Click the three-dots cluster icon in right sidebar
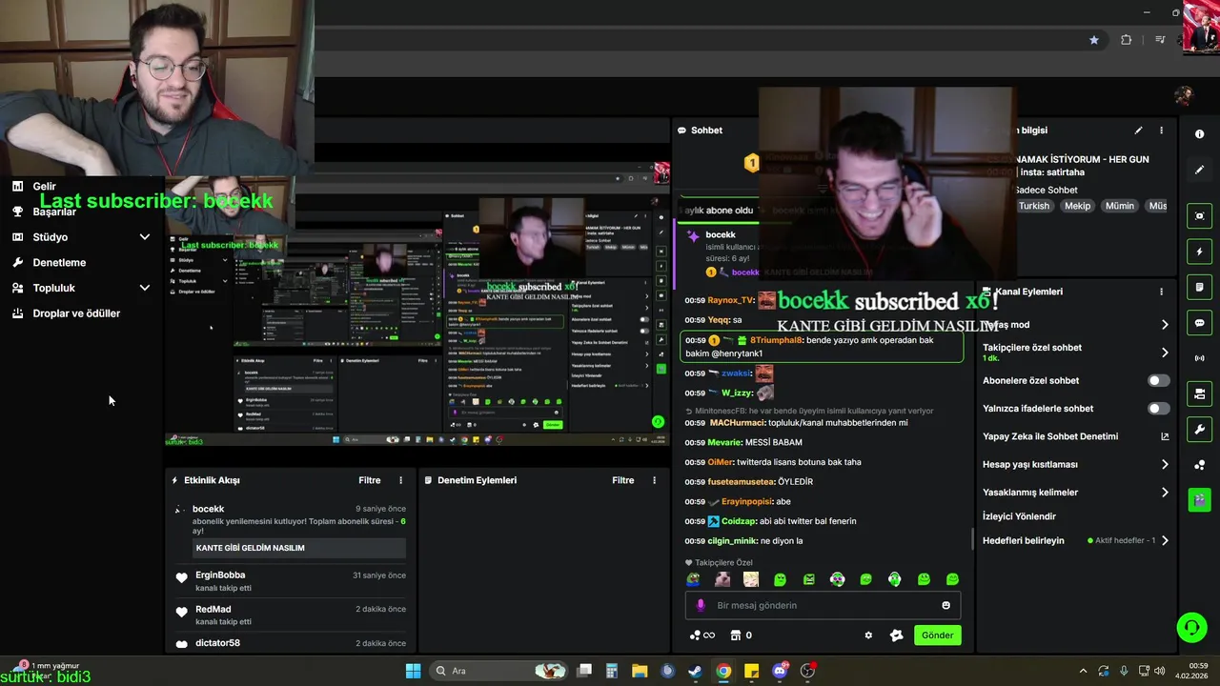This screenshot has width=1220, height=686. tap(1199, 465)
